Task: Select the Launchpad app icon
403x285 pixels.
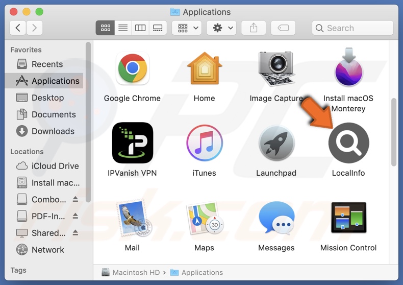Action: (x=276, y=143)
